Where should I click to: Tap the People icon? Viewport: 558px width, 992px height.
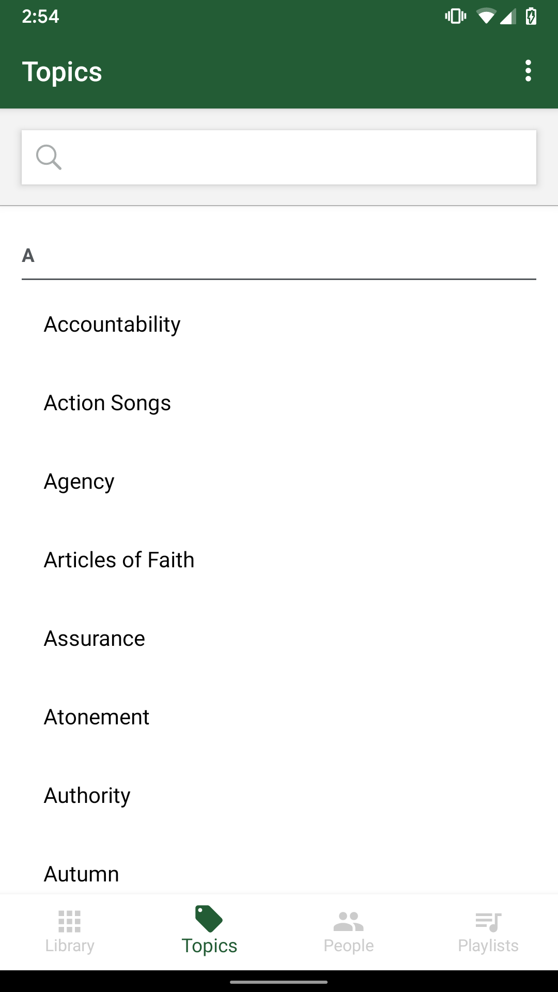pyautogui.click(x=349, y=921)
